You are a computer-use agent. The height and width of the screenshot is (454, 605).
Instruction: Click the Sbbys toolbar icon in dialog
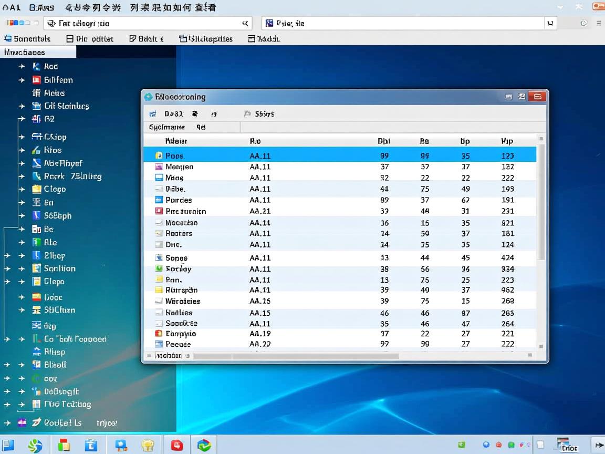click(247, 113)
